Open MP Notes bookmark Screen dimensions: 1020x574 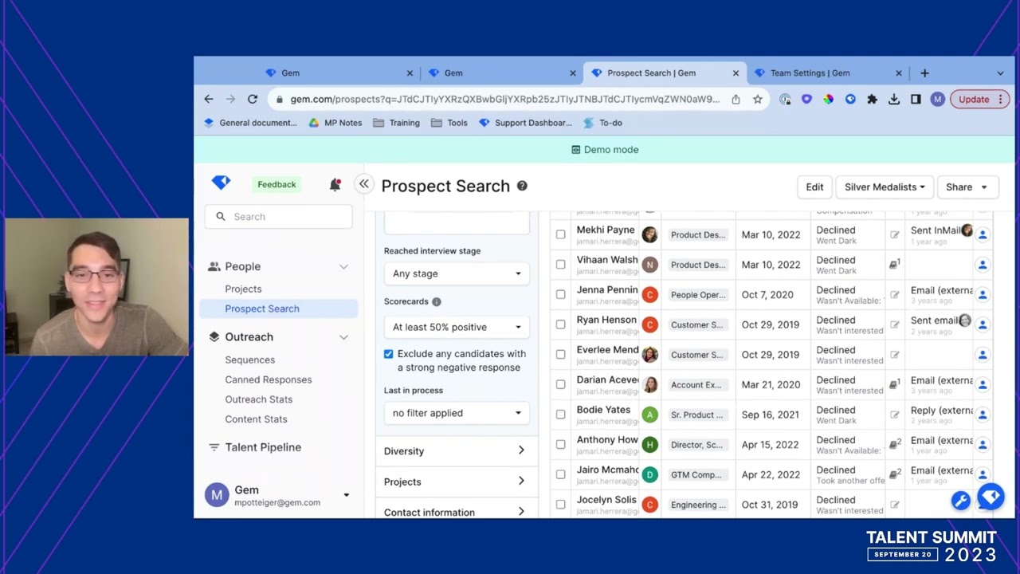click(335, 123)
